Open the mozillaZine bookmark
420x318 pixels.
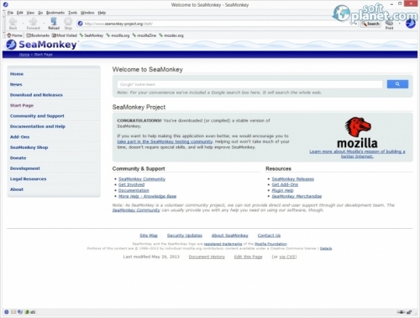point(144,35)
